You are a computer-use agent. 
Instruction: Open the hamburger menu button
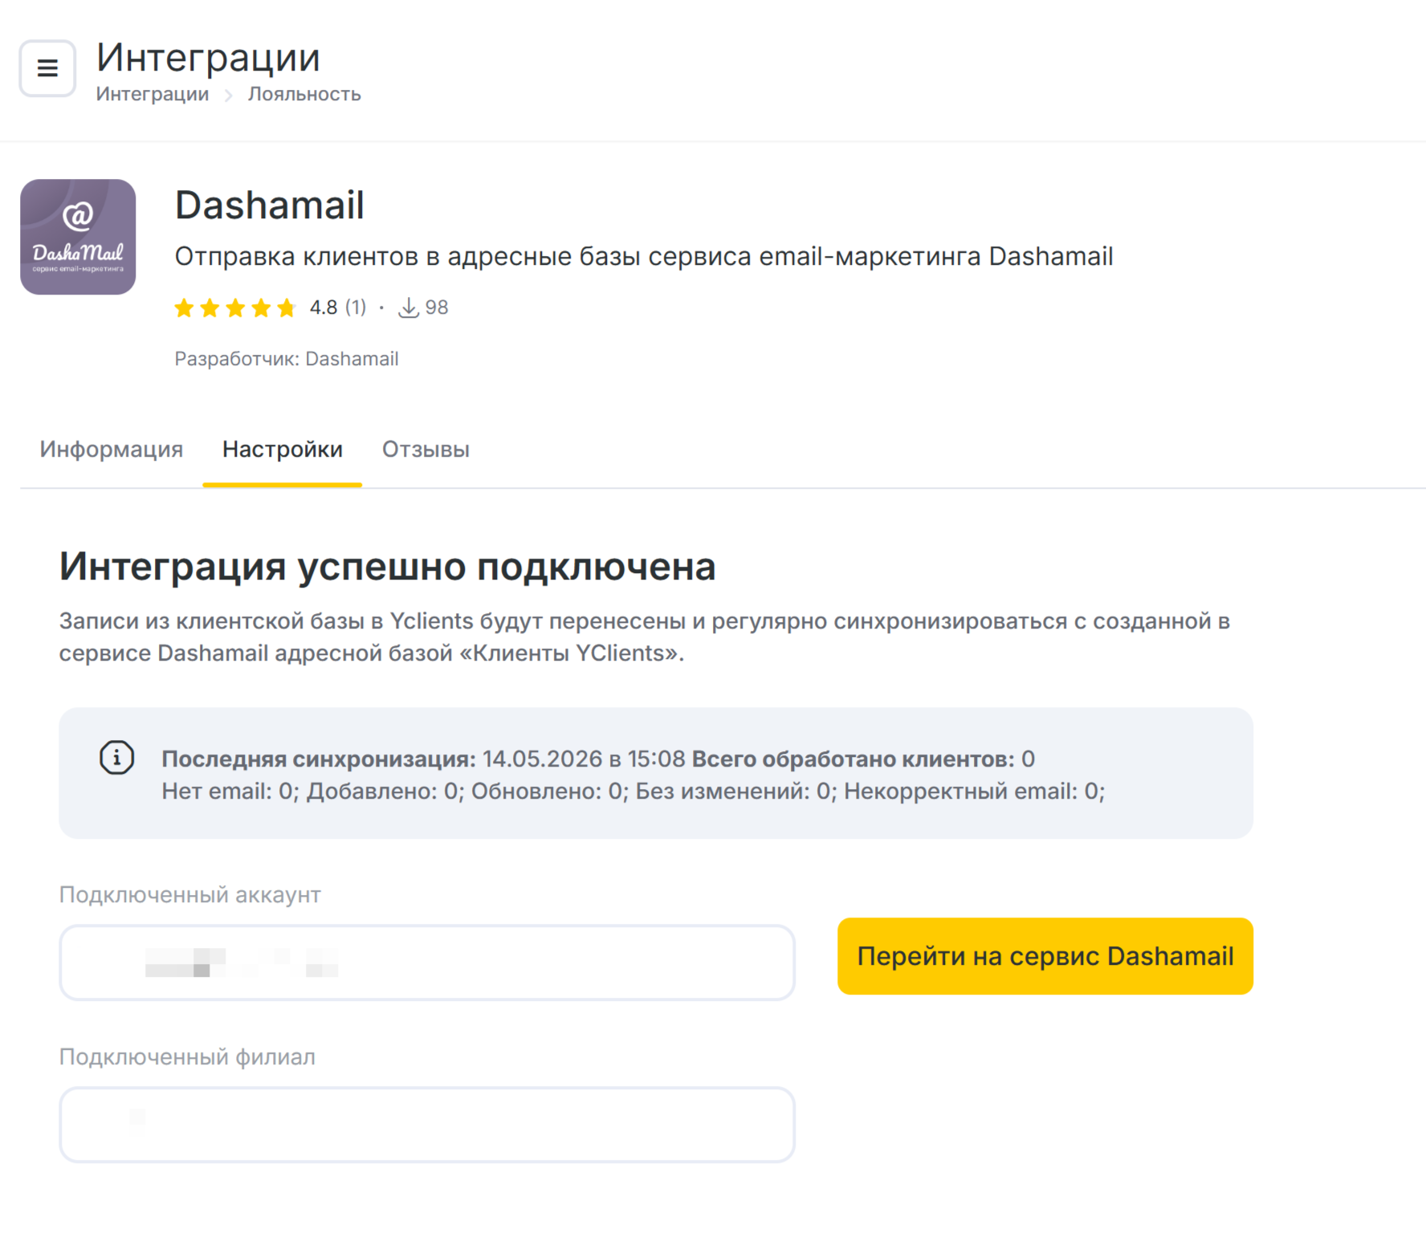click(x=47, y=68)
